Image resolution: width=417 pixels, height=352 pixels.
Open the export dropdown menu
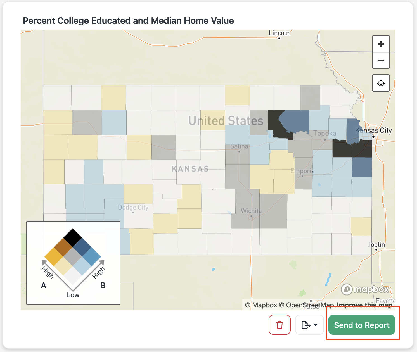pos(309,325)
